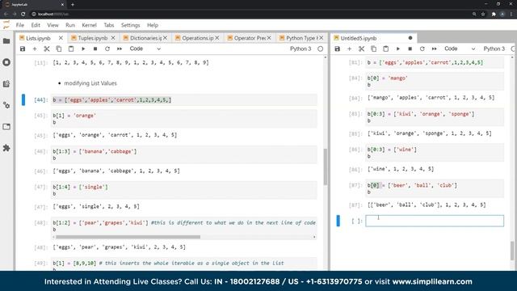The image size is (517, 291).
Task: Restart kernel and run all in Untitled5.ipynb
Action: pos(435,48)
